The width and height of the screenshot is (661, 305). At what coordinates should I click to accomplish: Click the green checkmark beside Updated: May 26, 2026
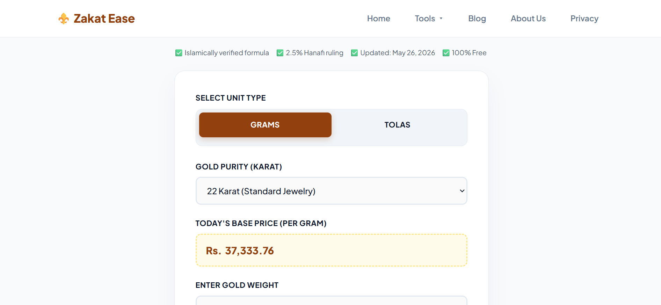click(x=355, y=53)
